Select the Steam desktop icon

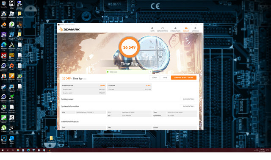4,87
